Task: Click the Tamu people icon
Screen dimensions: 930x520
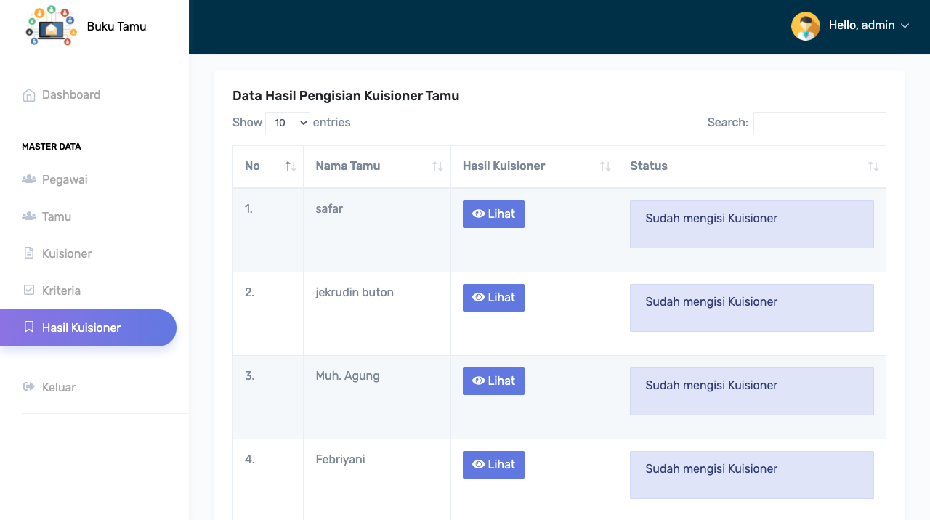Action: pos(29,216)
